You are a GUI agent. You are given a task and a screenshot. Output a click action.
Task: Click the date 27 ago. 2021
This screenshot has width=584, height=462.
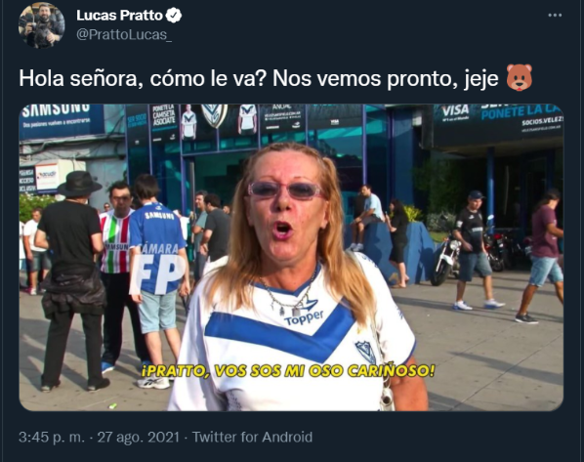138,437
